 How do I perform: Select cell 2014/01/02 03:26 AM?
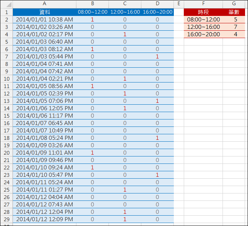(44, 27)
